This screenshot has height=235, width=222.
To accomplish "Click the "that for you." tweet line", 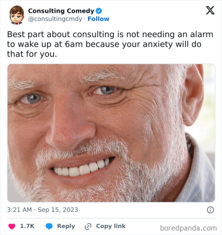I will (32, 54).
